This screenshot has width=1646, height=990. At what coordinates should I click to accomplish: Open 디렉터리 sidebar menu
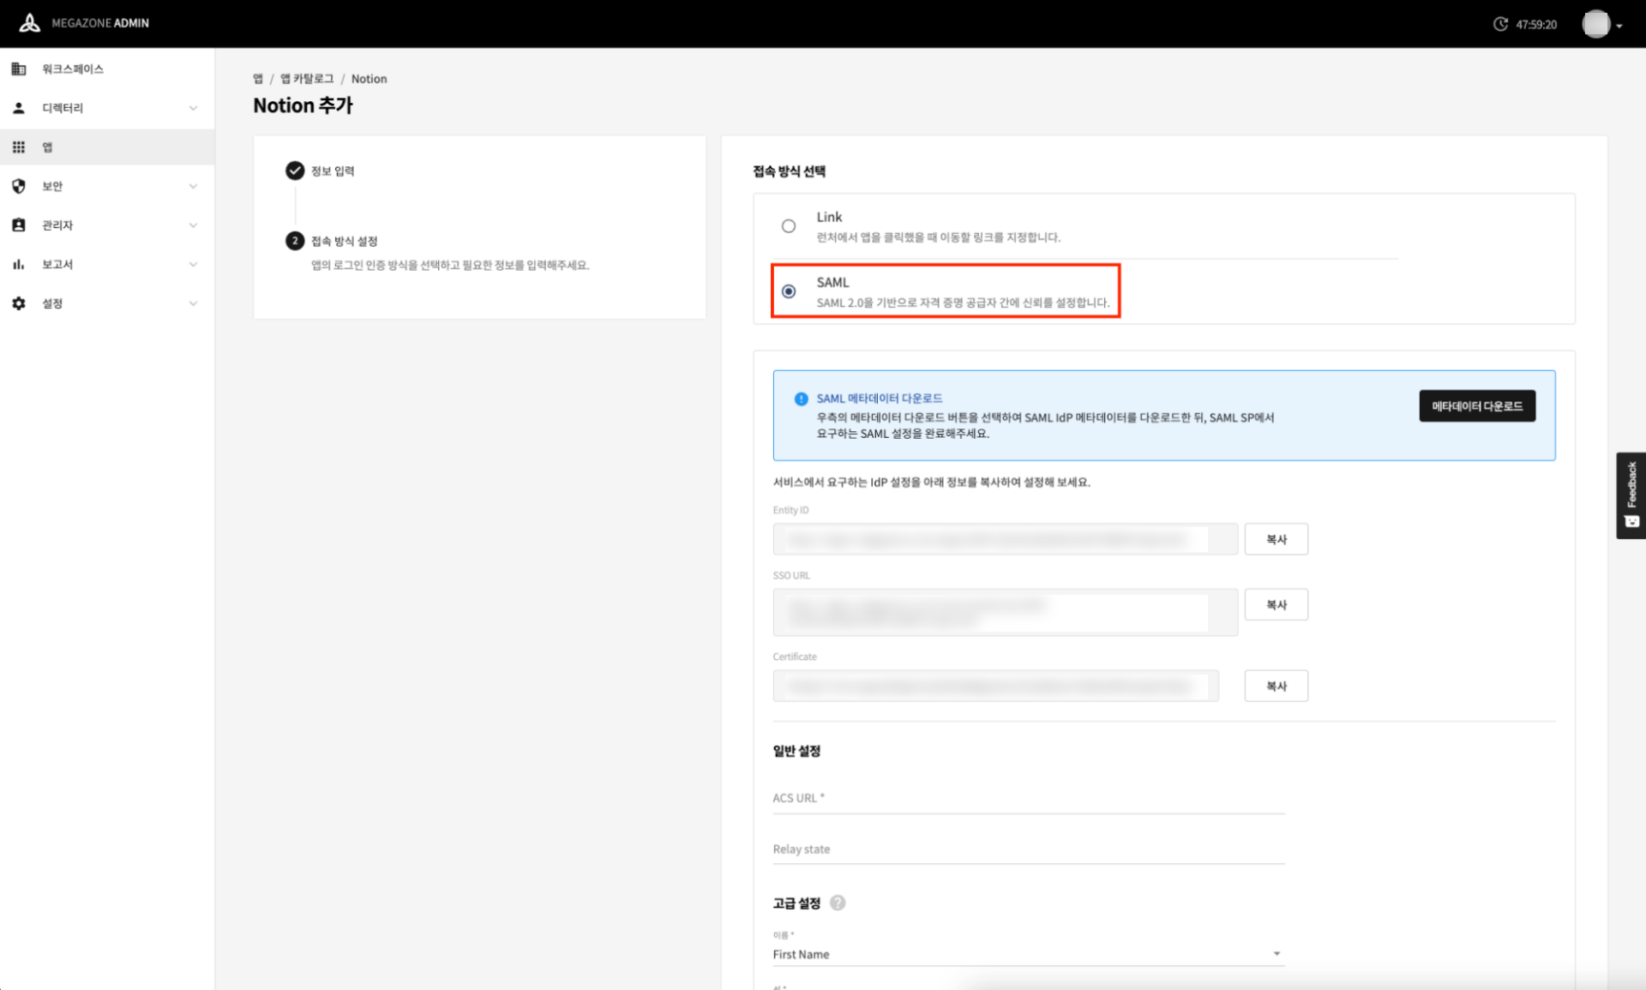click(107, 108)
